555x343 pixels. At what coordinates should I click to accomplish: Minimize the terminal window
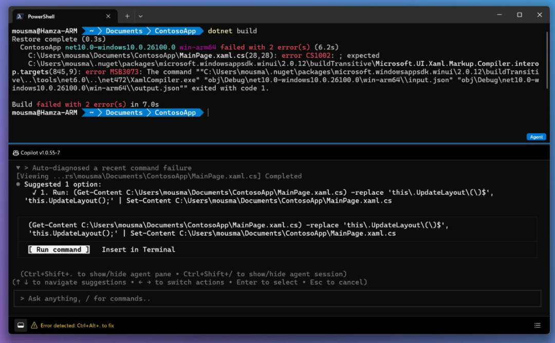click(x=499, y=15)
